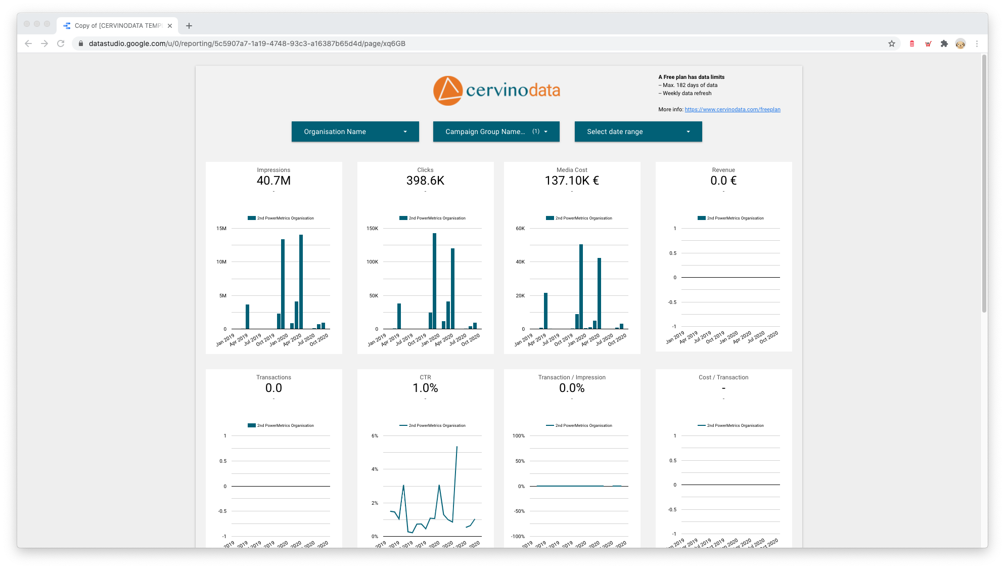This screenshot has width=1005, height=569.
Task: Open the Chrome profile avatar menu
Action: click(960, 43)
